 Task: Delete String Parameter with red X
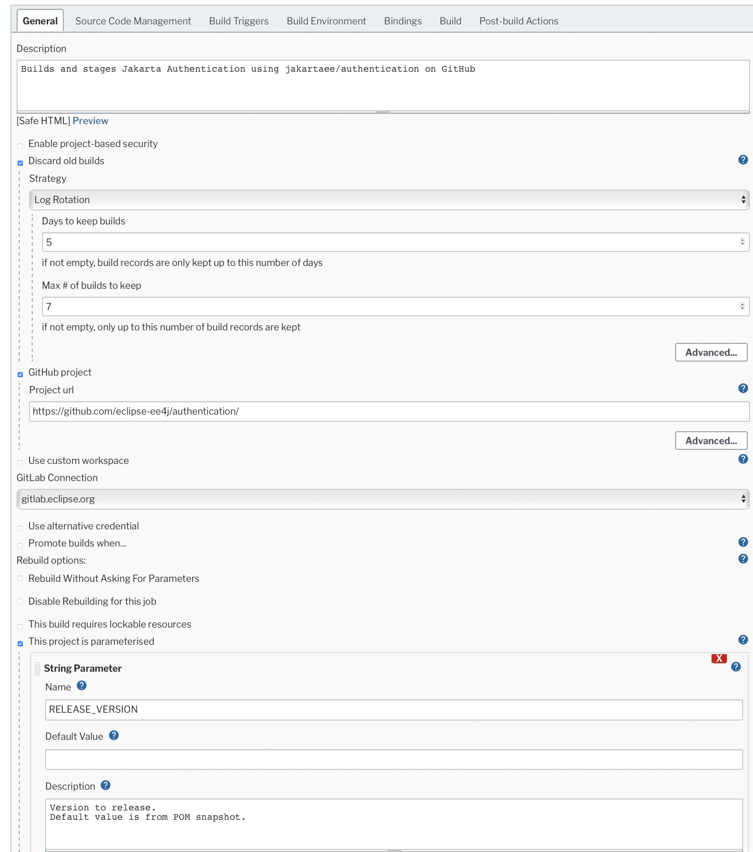[x=719, y=659]
